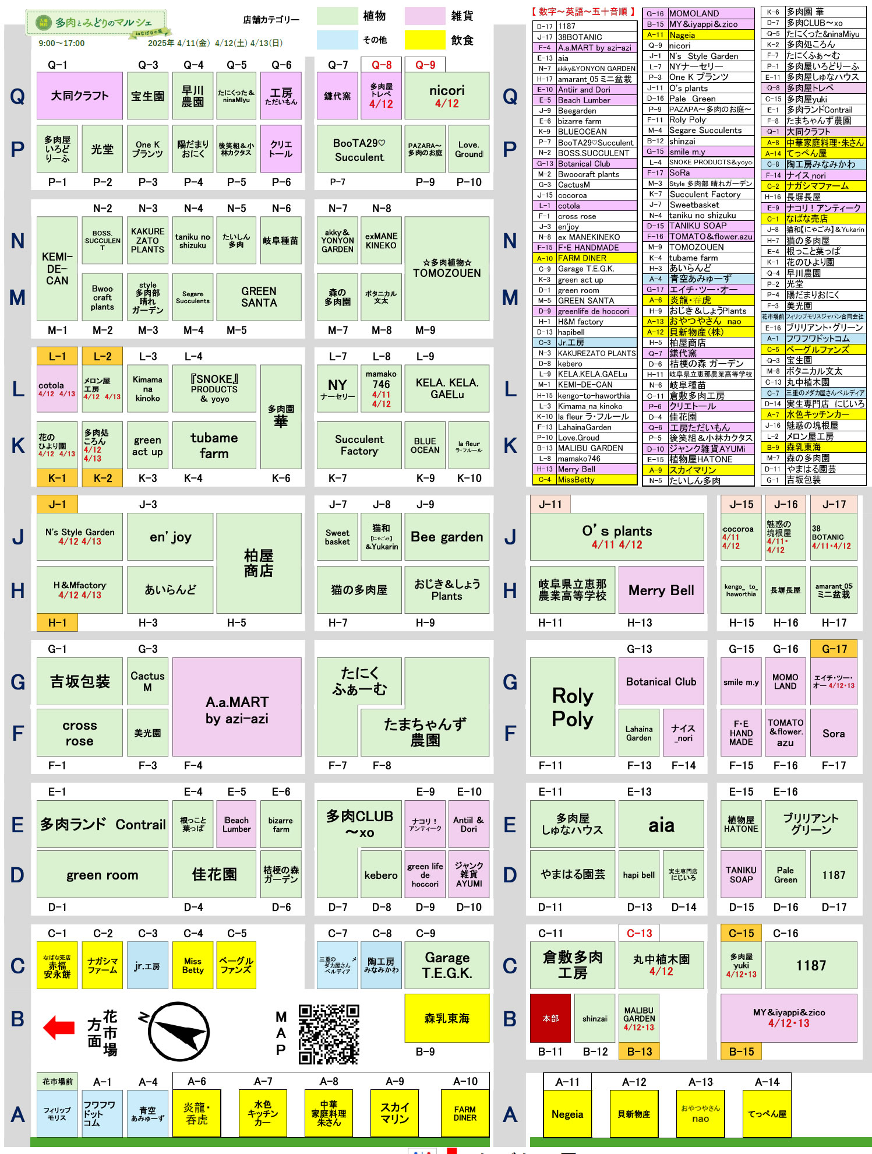Screen dimensions: 872x1154
Task: Select the yellow 森乳東海 booth at B-9
Action: [x=447, y=1018]
